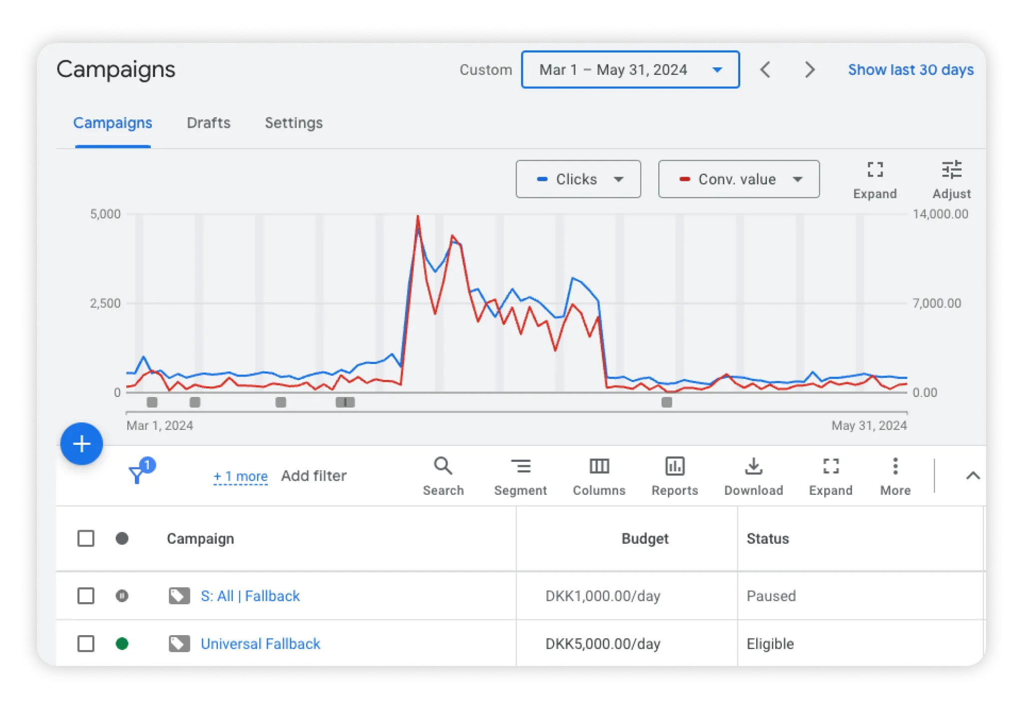Open Search in table toolbar
Image resolution: width=1023 pixels, height=709 pixels.
(443, 477)
